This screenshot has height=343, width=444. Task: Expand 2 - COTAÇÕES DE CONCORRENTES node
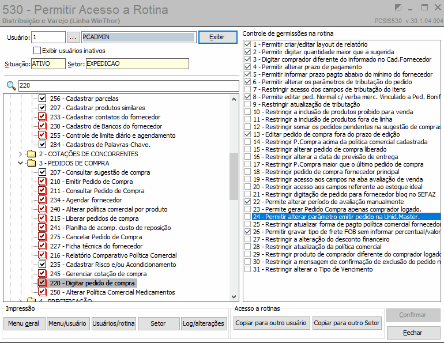point(20,154)
